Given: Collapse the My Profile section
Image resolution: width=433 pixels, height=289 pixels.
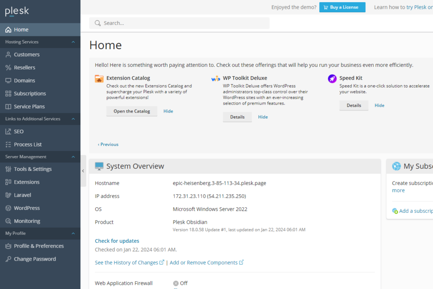Looking at the screenshot, I should (73, 234).
